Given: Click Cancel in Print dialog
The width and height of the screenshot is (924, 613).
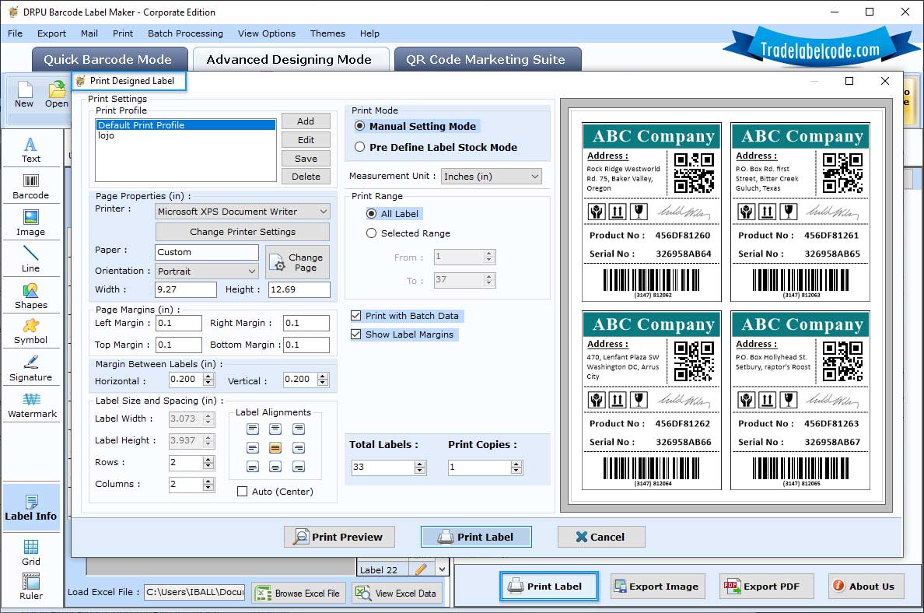Looking at the screenshot, I should click(601, 537).
